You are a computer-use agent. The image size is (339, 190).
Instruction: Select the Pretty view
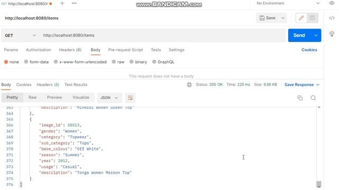[x=12, y=97]
